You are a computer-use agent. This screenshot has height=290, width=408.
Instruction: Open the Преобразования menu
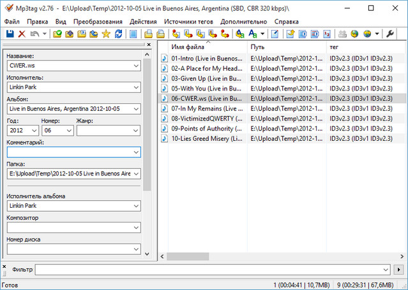click(x=98, y=22)
